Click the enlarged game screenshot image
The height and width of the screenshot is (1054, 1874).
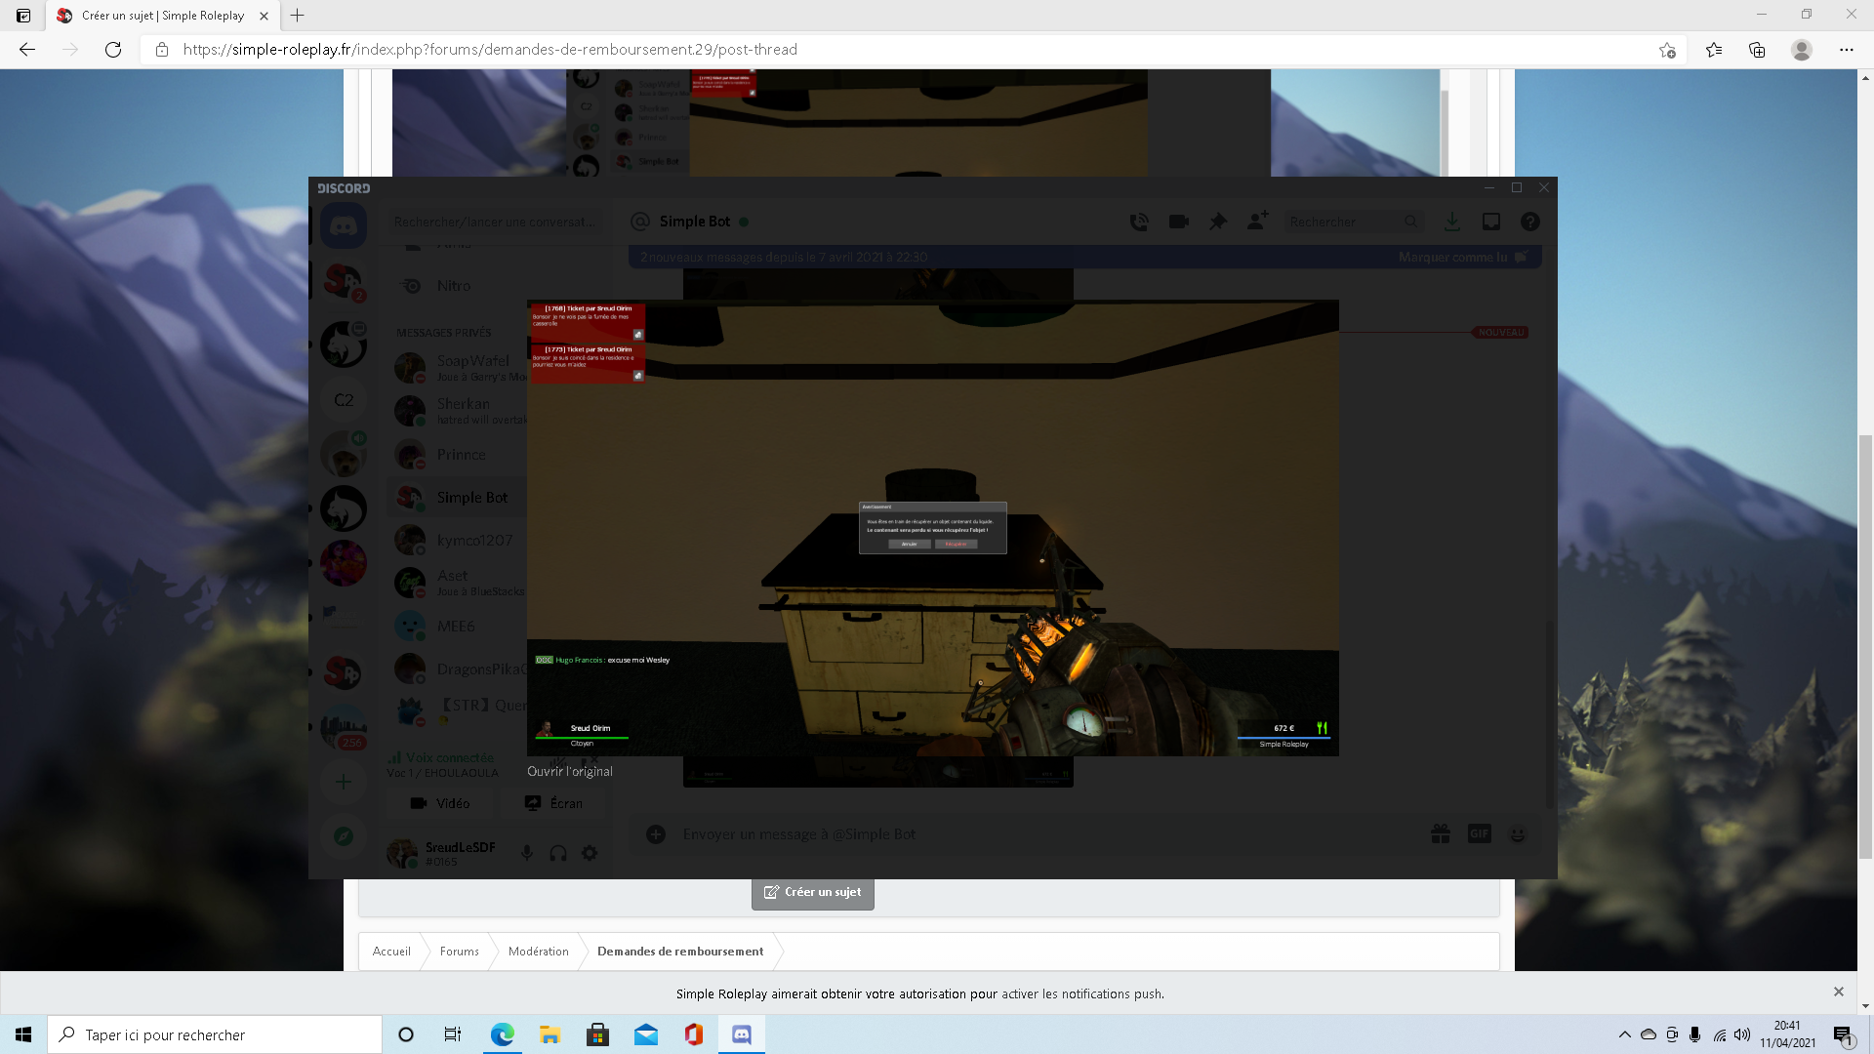933,528
